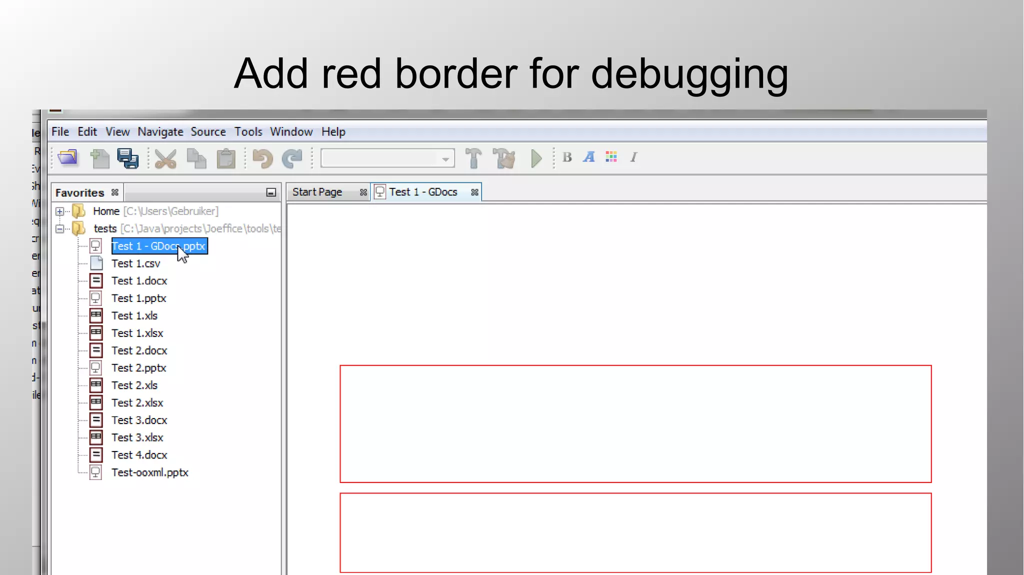This screenshot has width=1024, height=575.
Task: Run project with the green play icon
Action: pyautogui.click(x=536, y=158)
